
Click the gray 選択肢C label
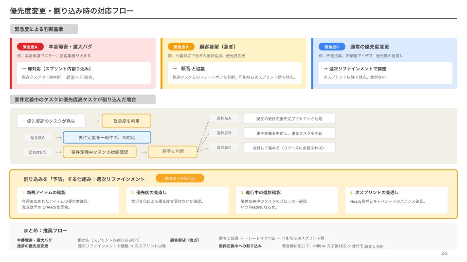[x=224, y=147]
